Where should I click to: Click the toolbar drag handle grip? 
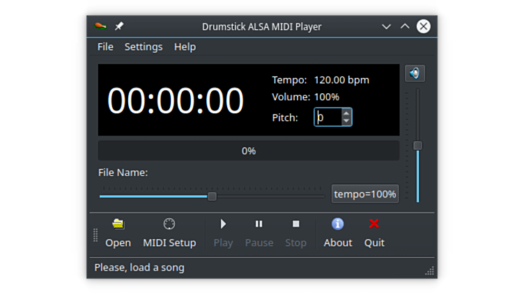click(96, 236)
